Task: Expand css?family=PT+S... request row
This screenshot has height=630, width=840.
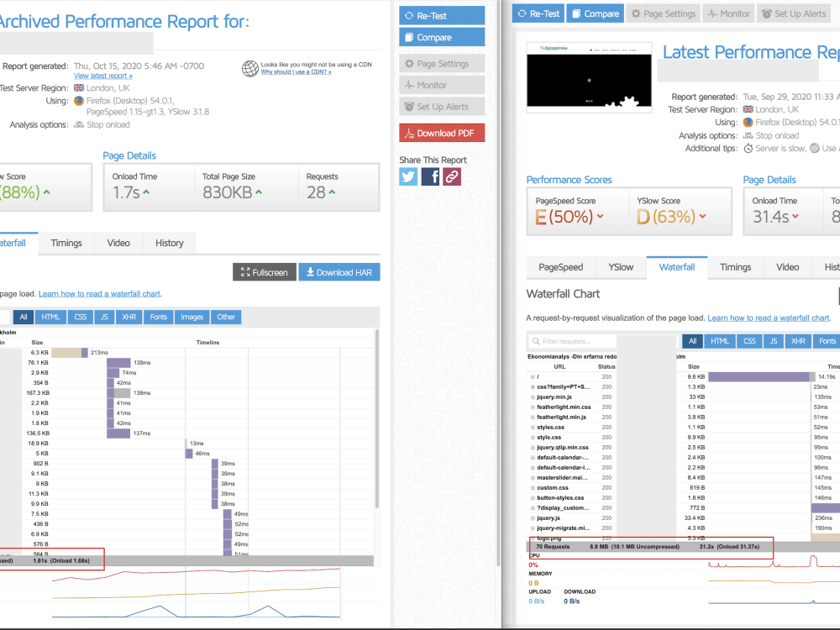Action: (533, 386)
